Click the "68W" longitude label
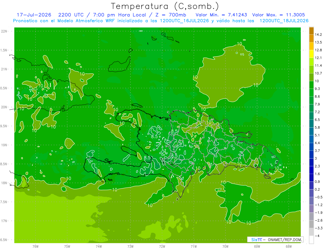Screen dimensions: 324x250 click(289, 246)
